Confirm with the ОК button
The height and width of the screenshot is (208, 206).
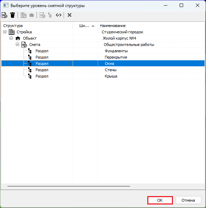[x=160, y=200]
